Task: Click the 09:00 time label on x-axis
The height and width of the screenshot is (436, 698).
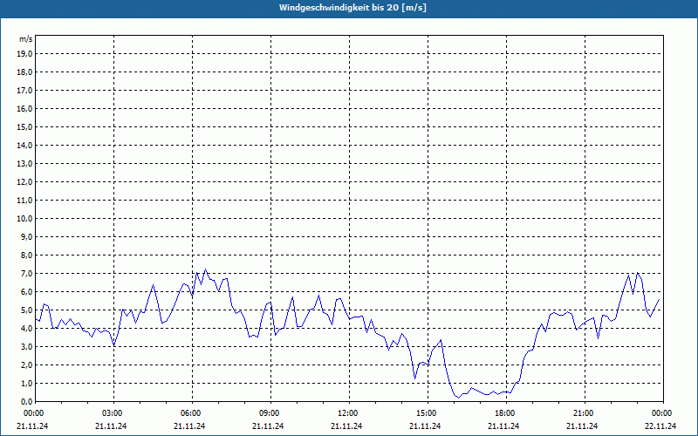Action: click(x=270, y=413)
